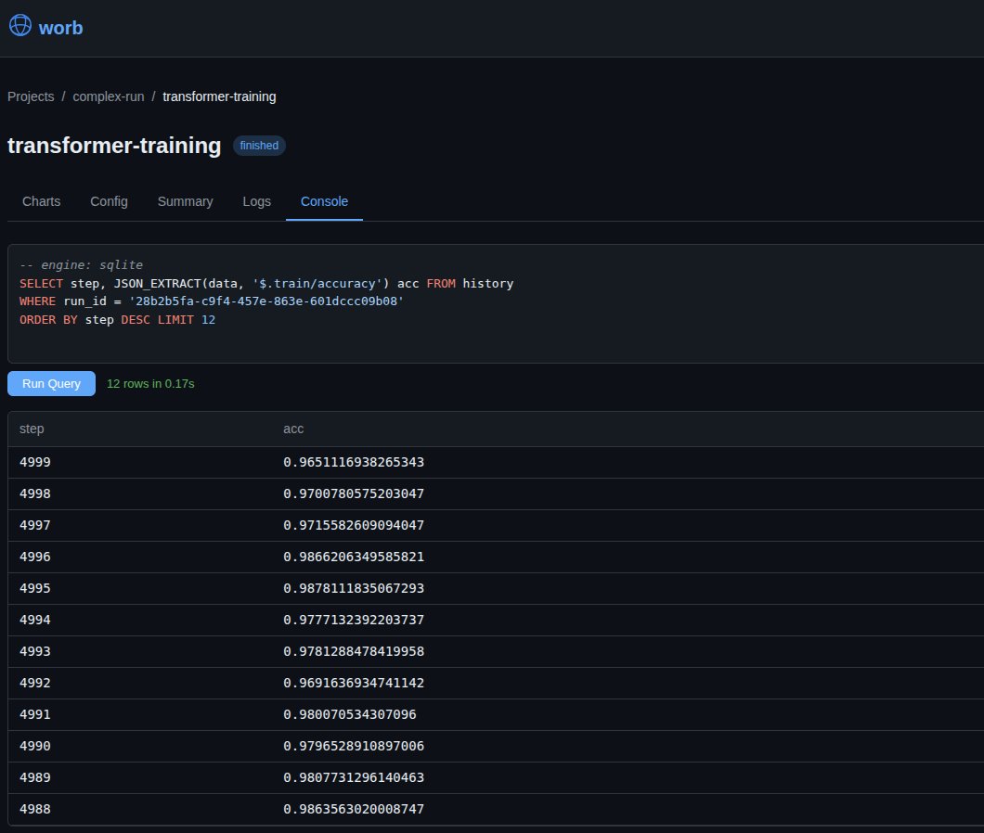984x833 pixels.
Task: Select the step 4988 cell
Action: point(35,809)
